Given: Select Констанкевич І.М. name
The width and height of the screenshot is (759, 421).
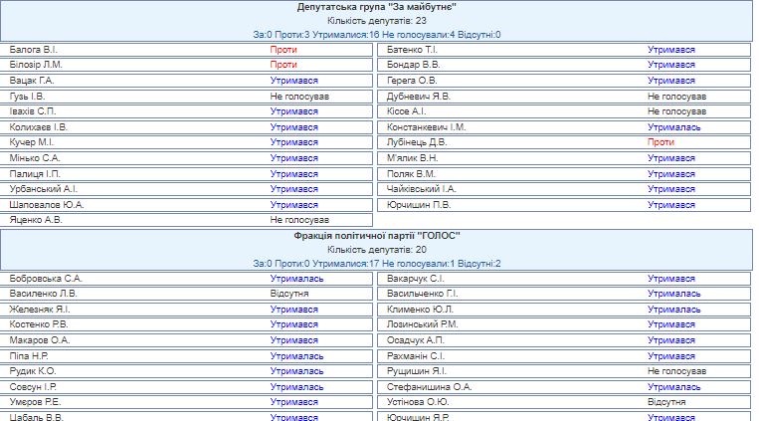Looking at the screenshot, I should (426, 127).
